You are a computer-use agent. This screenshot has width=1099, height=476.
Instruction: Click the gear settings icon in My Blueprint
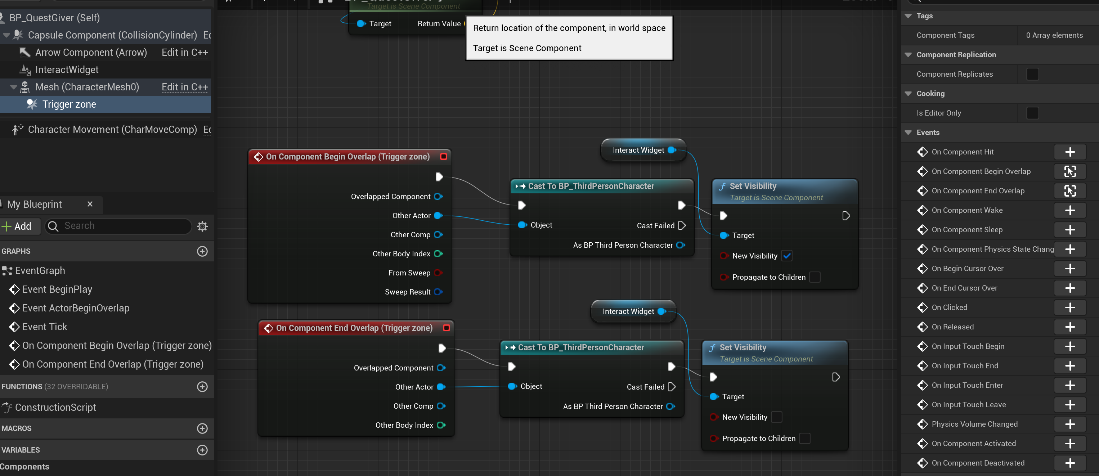[x=202, y=226]
